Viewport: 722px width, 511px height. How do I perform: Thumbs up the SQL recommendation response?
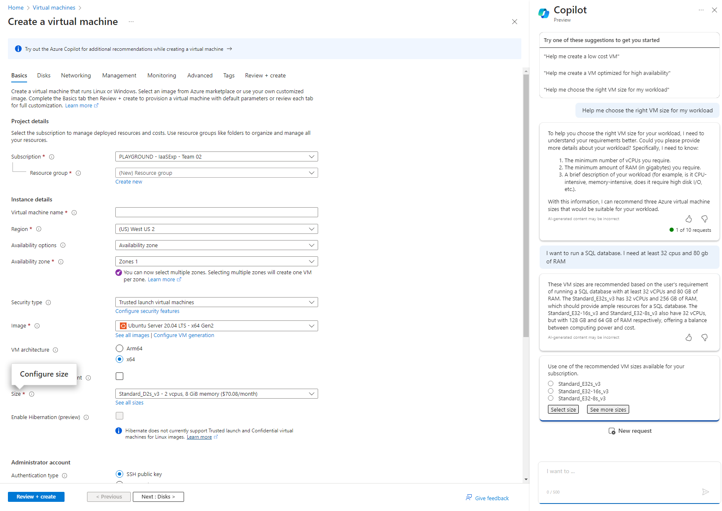tap(689, 337)
